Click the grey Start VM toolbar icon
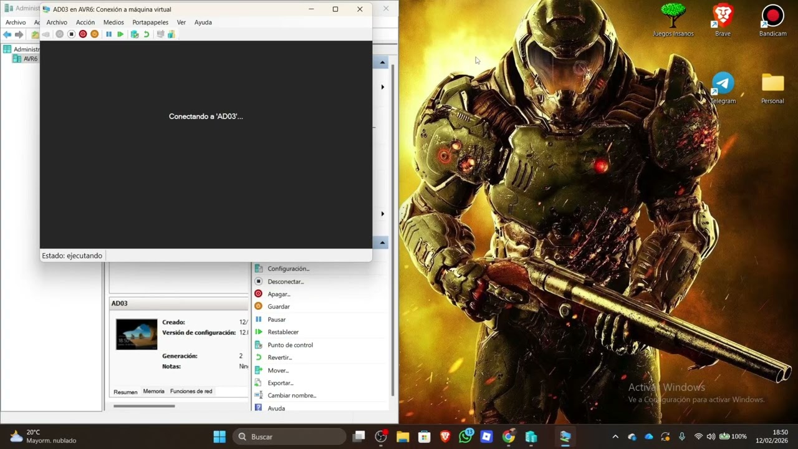This screenshot has height=449, width=798. pyautogui.click(x=59, y=34)
